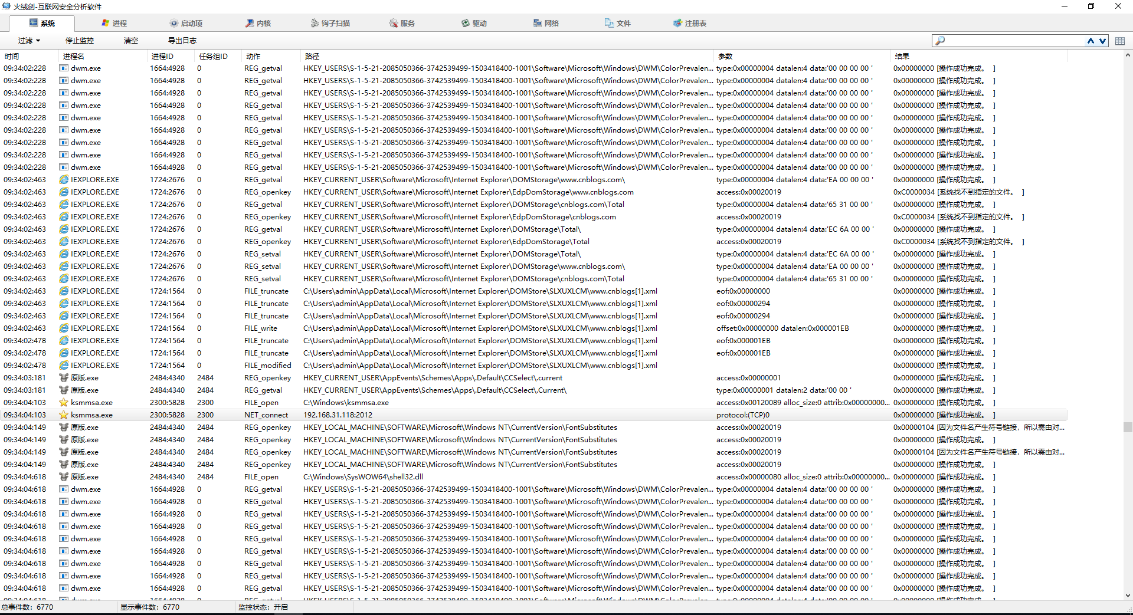Viewport: 1133px width, 615px height.
Task: Click 原版.exe icon in CCSelect REG_getval row
Action: tap(64, 390)
